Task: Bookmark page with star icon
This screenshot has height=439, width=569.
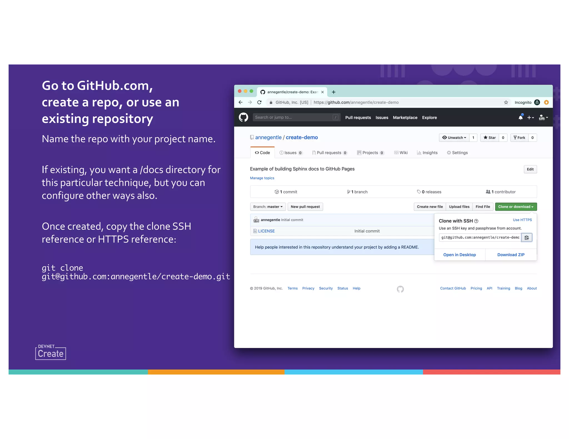Action: (506, 102)
